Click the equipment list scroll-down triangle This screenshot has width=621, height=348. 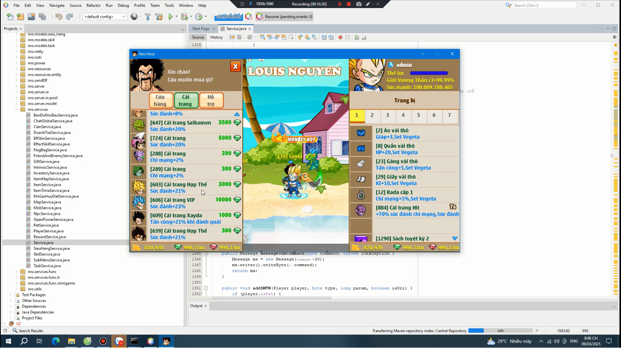[454, 238]
